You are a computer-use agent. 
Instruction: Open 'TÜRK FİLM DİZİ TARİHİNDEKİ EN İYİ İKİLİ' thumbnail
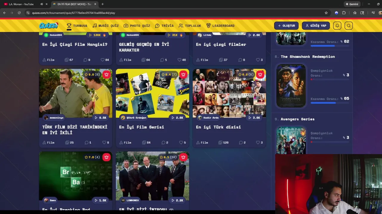pyautogui.click(x=76, y=93)
